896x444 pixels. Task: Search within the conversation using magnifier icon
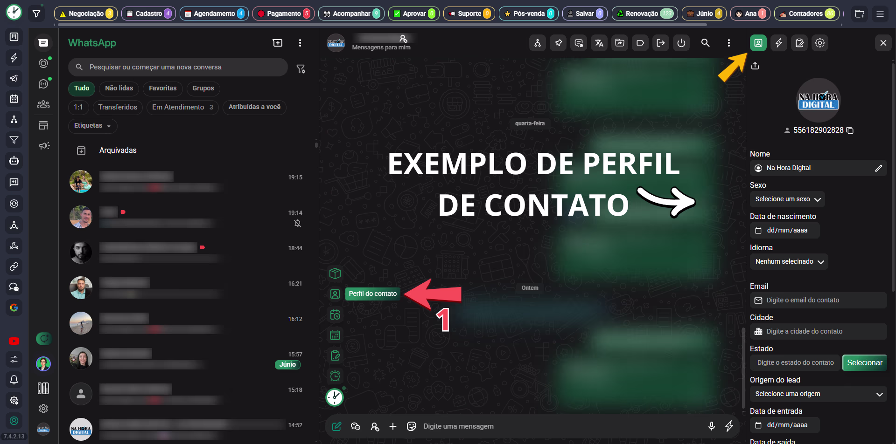[x=705, y=43]
